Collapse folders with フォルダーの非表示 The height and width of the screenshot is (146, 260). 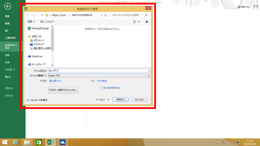tap(37, 100)
